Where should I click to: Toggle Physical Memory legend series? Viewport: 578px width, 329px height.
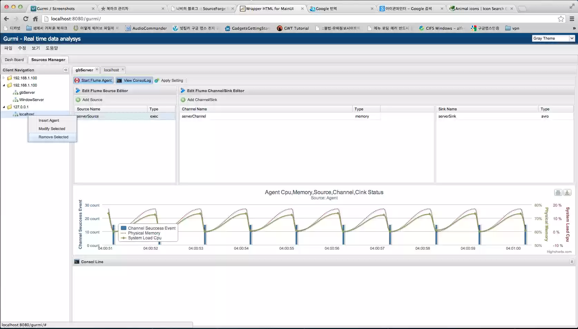141,233
